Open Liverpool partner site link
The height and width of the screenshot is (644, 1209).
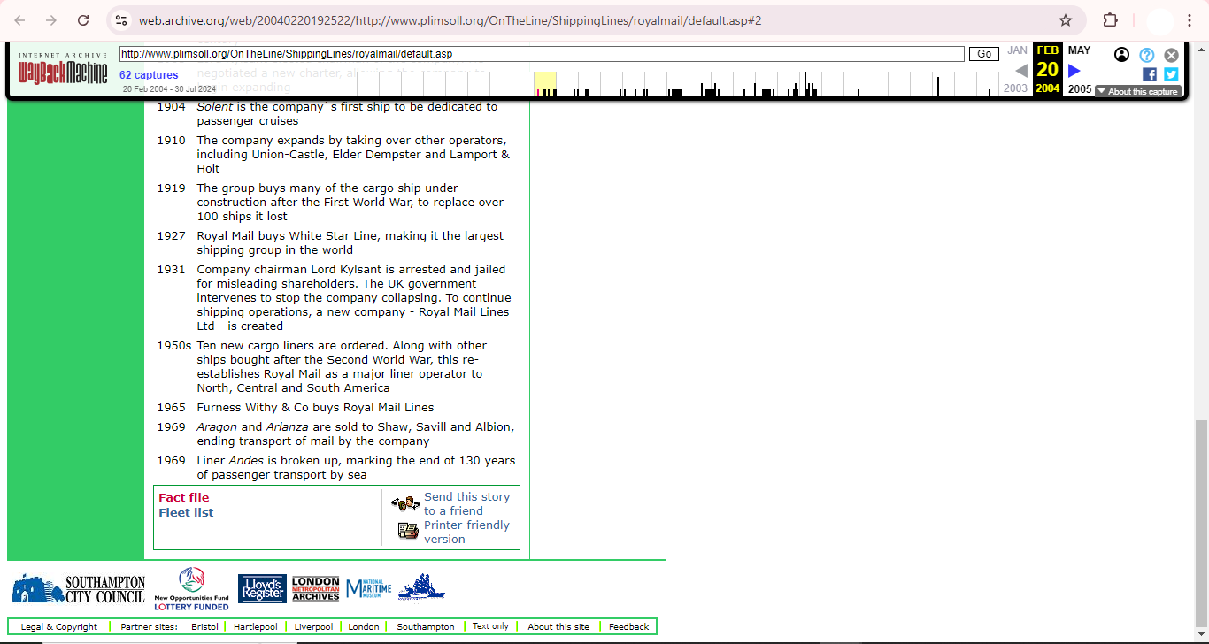(x=313, y=627)
